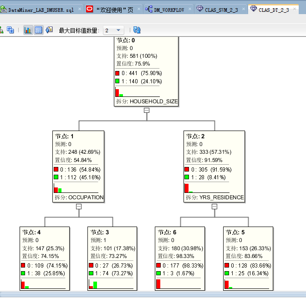Click the red Oracle icon on welcome tab
The image size is (306, 298).
(89, 9)
